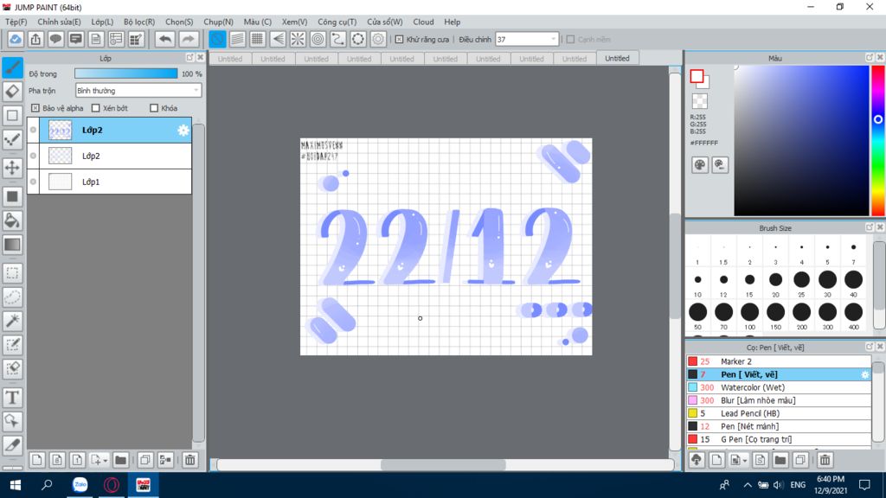Open the Cửa sổ(W) menu

click(384, 22)
